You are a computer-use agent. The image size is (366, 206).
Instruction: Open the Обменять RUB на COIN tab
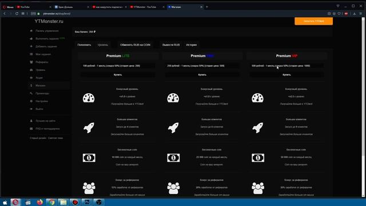point(135,45)
